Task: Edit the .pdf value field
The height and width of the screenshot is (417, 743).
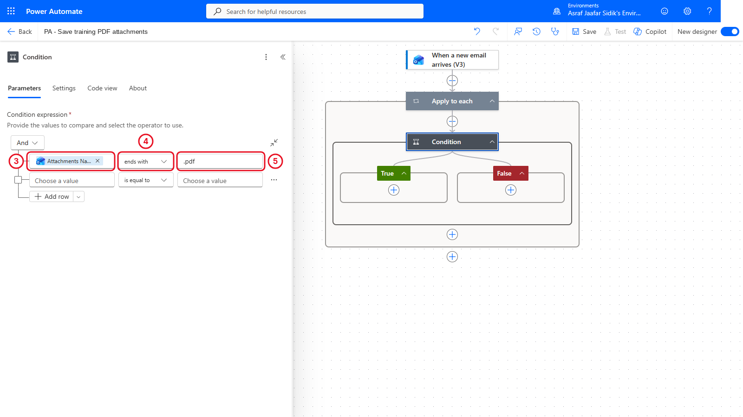Action: tap(220, 161)
